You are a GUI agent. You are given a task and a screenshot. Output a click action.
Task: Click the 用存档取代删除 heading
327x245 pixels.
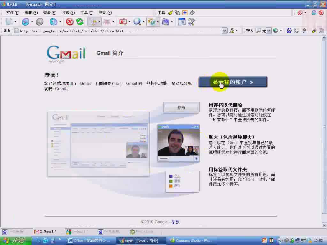point(225,105)
